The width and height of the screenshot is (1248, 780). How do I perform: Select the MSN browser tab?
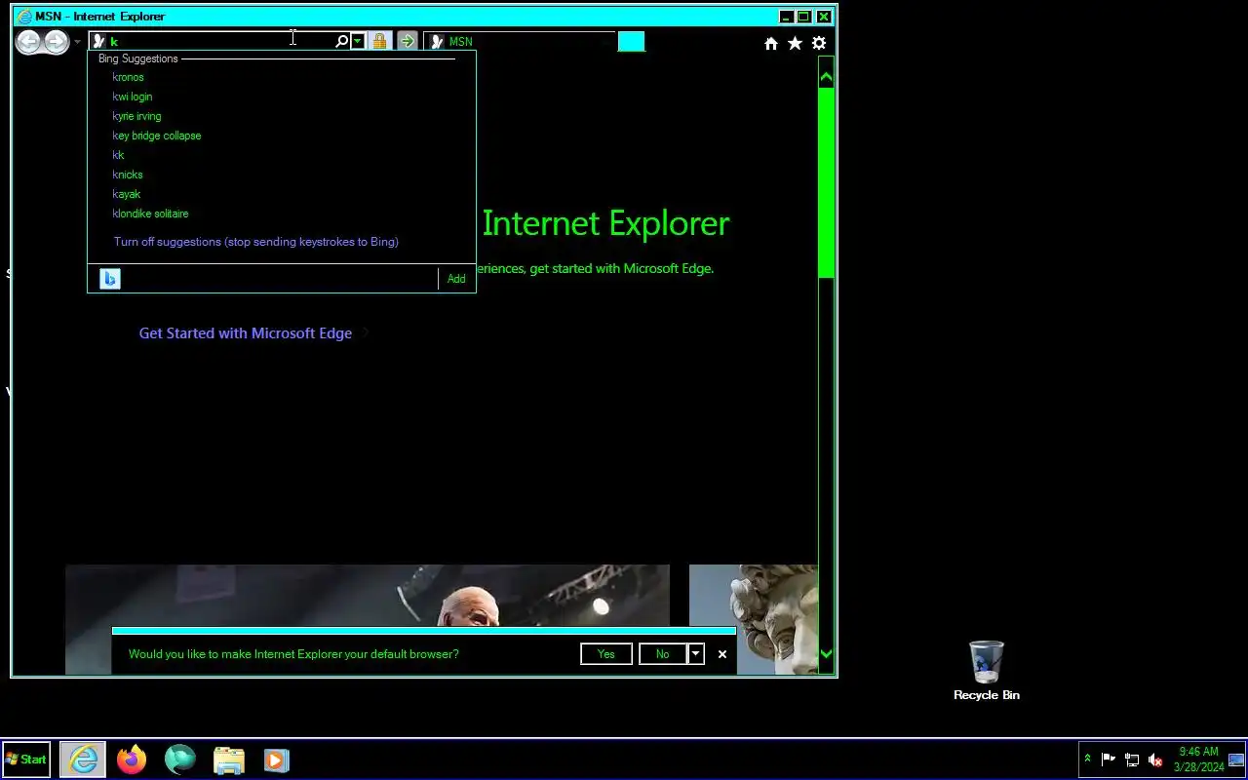520,41
